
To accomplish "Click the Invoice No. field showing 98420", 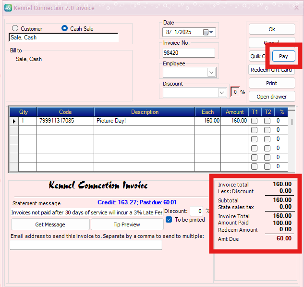I will click(x=189, y=53).
